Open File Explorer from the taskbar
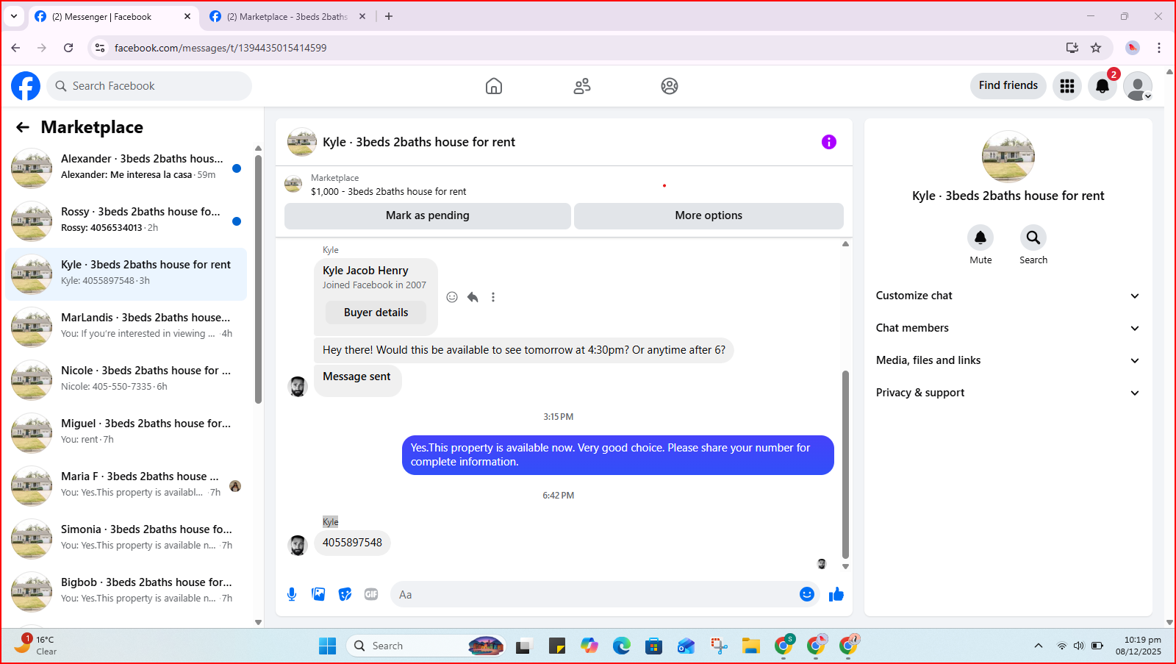 tap(750, 646)
